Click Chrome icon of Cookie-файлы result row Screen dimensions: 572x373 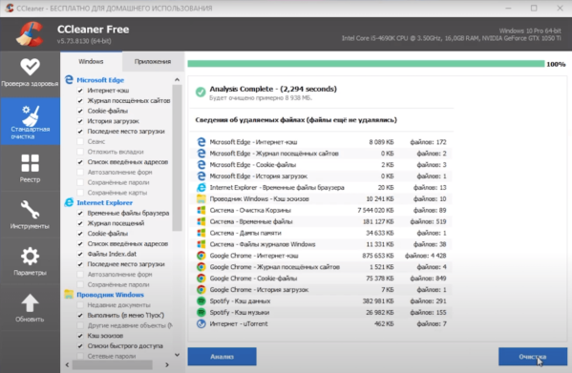point(201,279)
